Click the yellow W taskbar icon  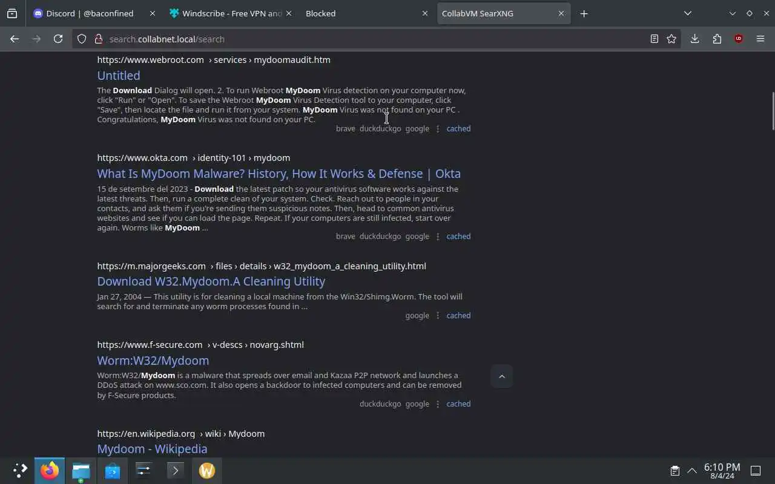click(x=207, y=470)
